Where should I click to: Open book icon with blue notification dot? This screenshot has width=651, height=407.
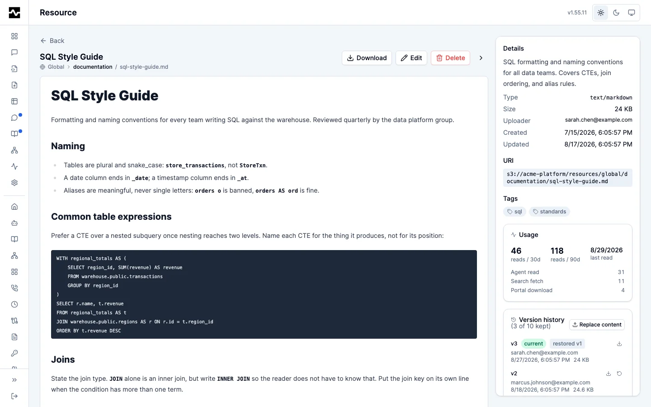[14, 134]
